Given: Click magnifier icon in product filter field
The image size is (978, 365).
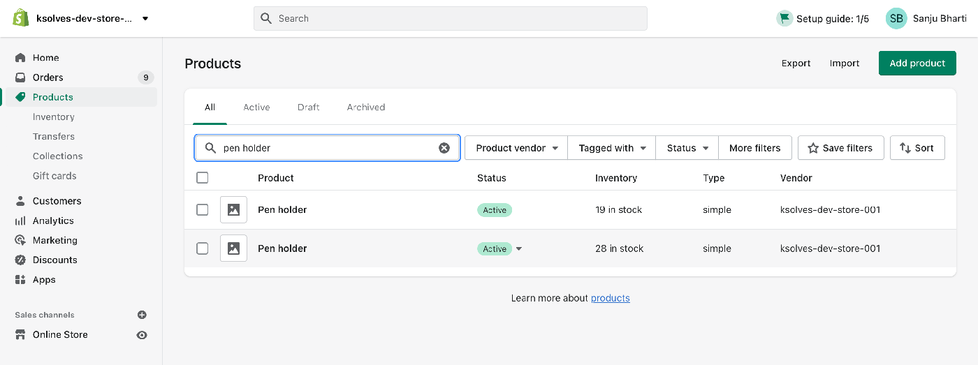Looking at the screenshot, I should click(x=210, y=148).
